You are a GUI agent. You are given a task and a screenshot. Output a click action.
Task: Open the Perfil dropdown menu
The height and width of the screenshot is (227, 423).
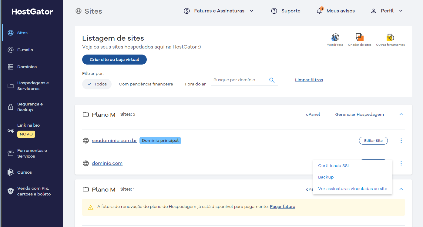(x=387, y=11)
